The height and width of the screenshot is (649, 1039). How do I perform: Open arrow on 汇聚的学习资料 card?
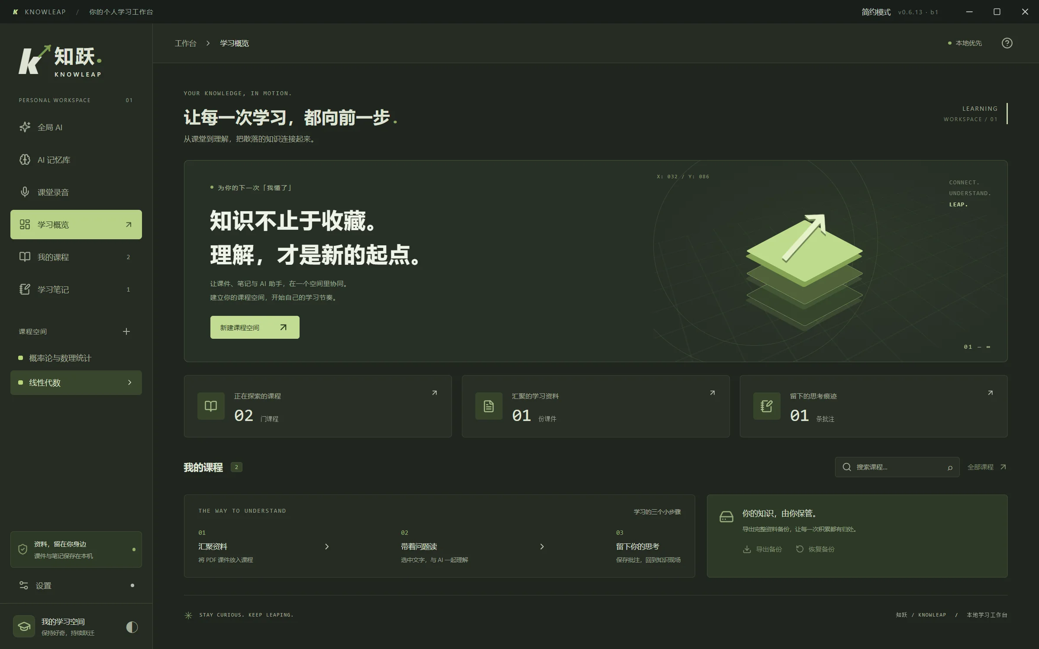pos(713,393)
